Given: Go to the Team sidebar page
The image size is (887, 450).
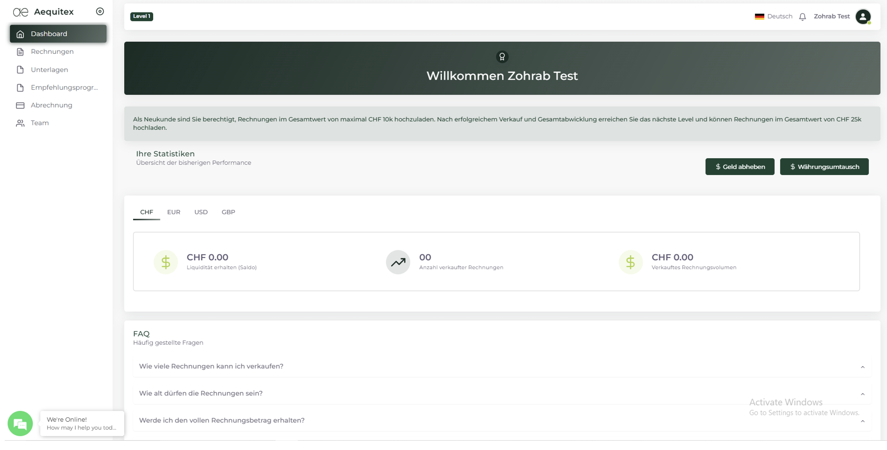Looking at the screenshot, I should pos(40,123).
